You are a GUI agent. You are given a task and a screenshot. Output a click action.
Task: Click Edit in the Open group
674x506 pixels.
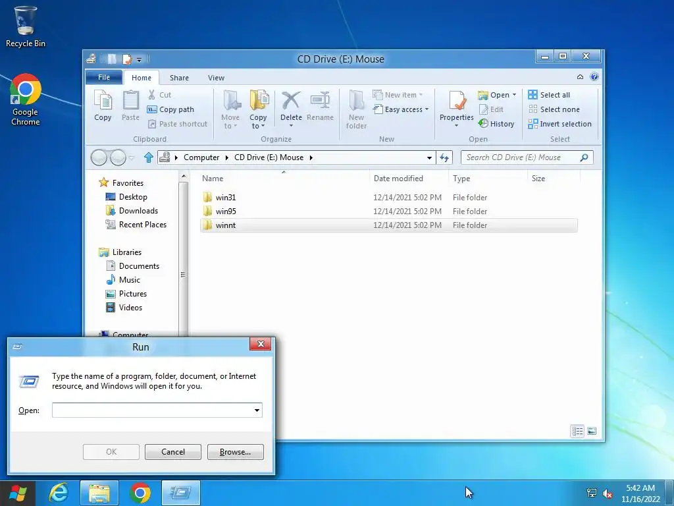[x=491, y=109]
